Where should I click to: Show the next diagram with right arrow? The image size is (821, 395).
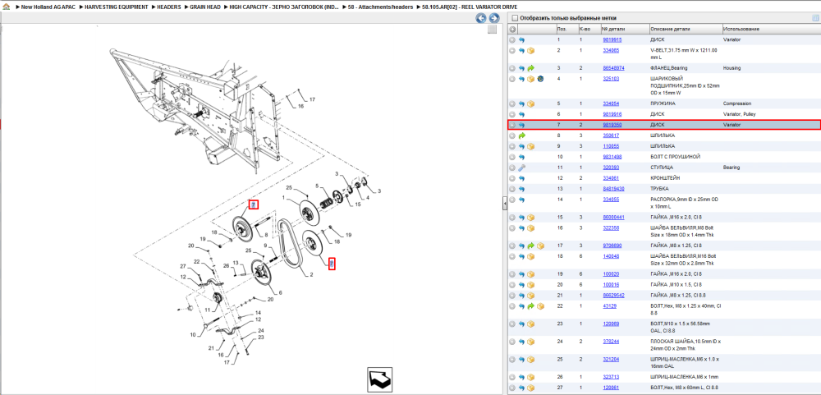tap(493, 18)
